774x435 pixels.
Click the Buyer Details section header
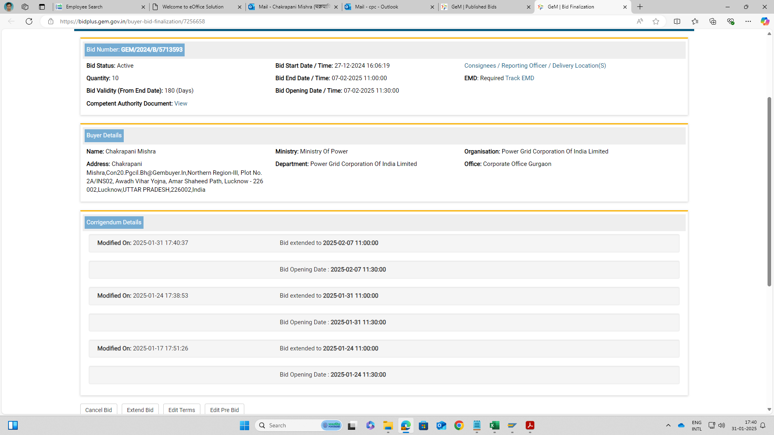(104, 135)
